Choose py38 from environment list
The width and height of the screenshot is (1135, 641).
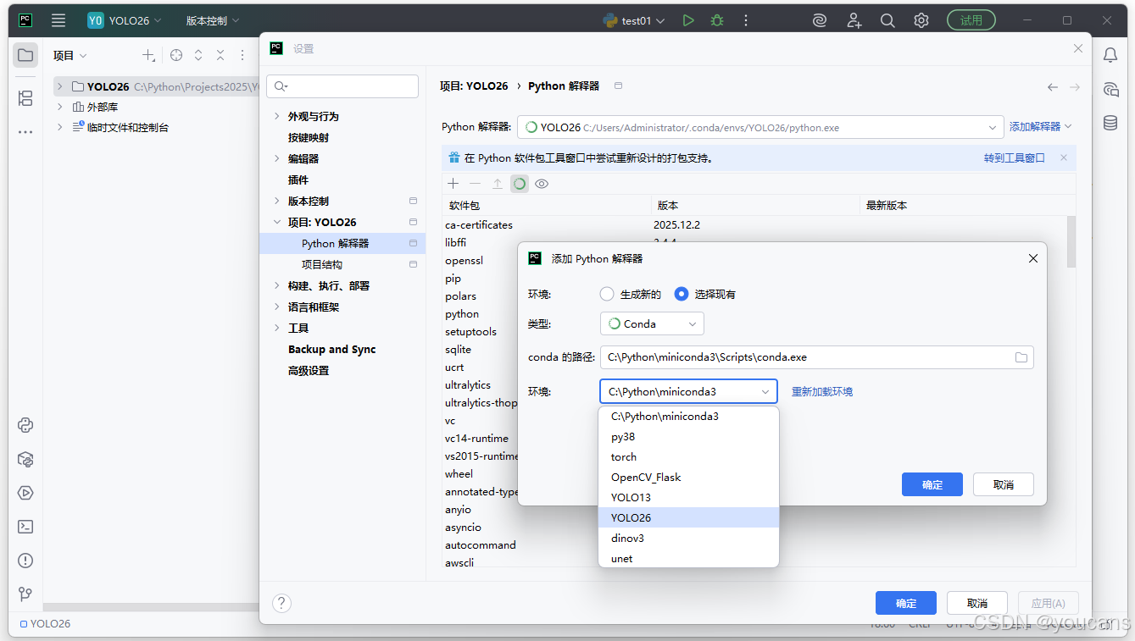point(688,437)
